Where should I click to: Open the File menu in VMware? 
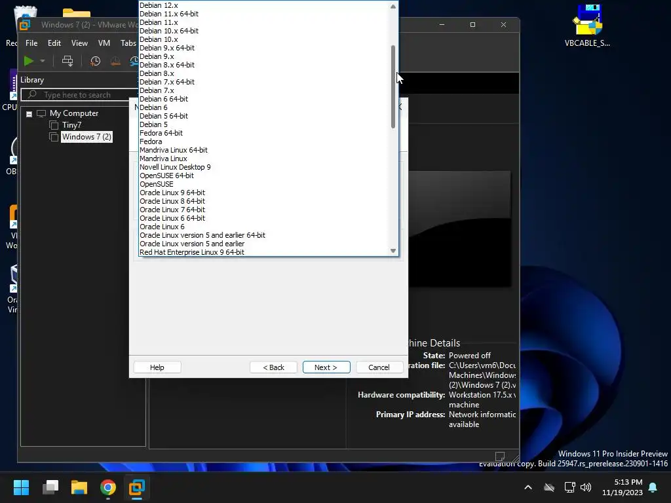point(31,43)
